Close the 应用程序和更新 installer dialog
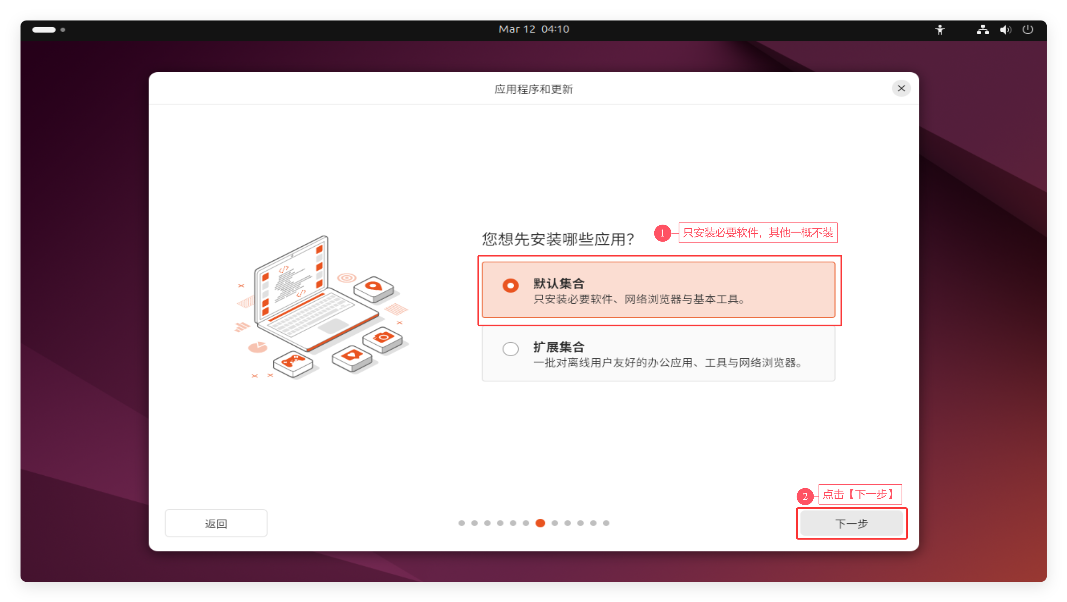The image size is (1067, 602). point(901,88)
